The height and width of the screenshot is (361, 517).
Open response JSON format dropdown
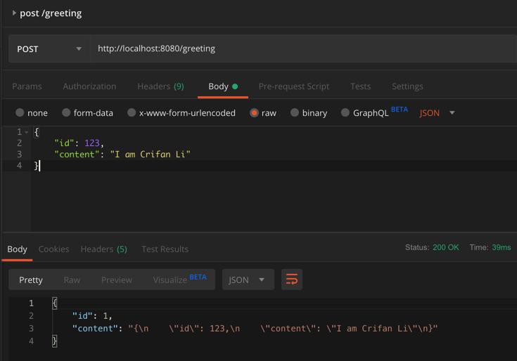(x=248, y=280)
